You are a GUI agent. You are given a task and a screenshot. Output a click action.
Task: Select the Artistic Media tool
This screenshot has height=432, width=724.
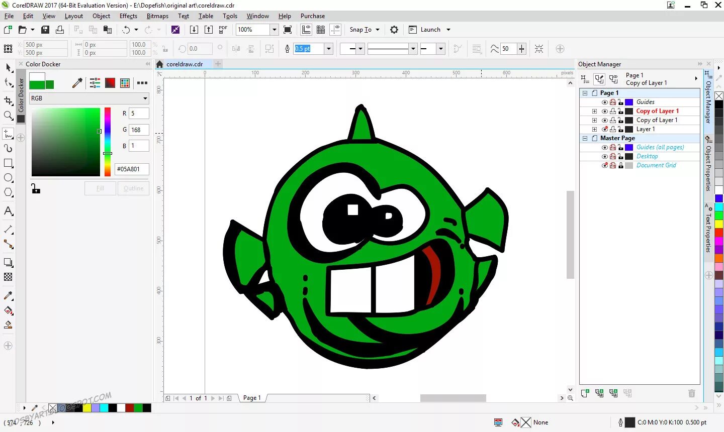8,148
